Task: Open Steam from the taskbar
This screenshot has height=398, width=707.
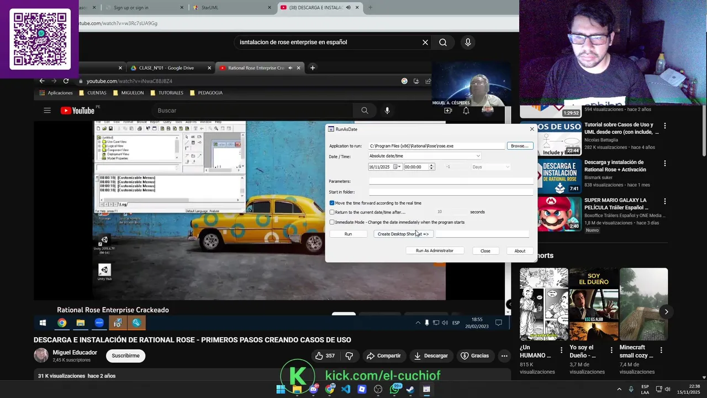Action: coord(410,389)
